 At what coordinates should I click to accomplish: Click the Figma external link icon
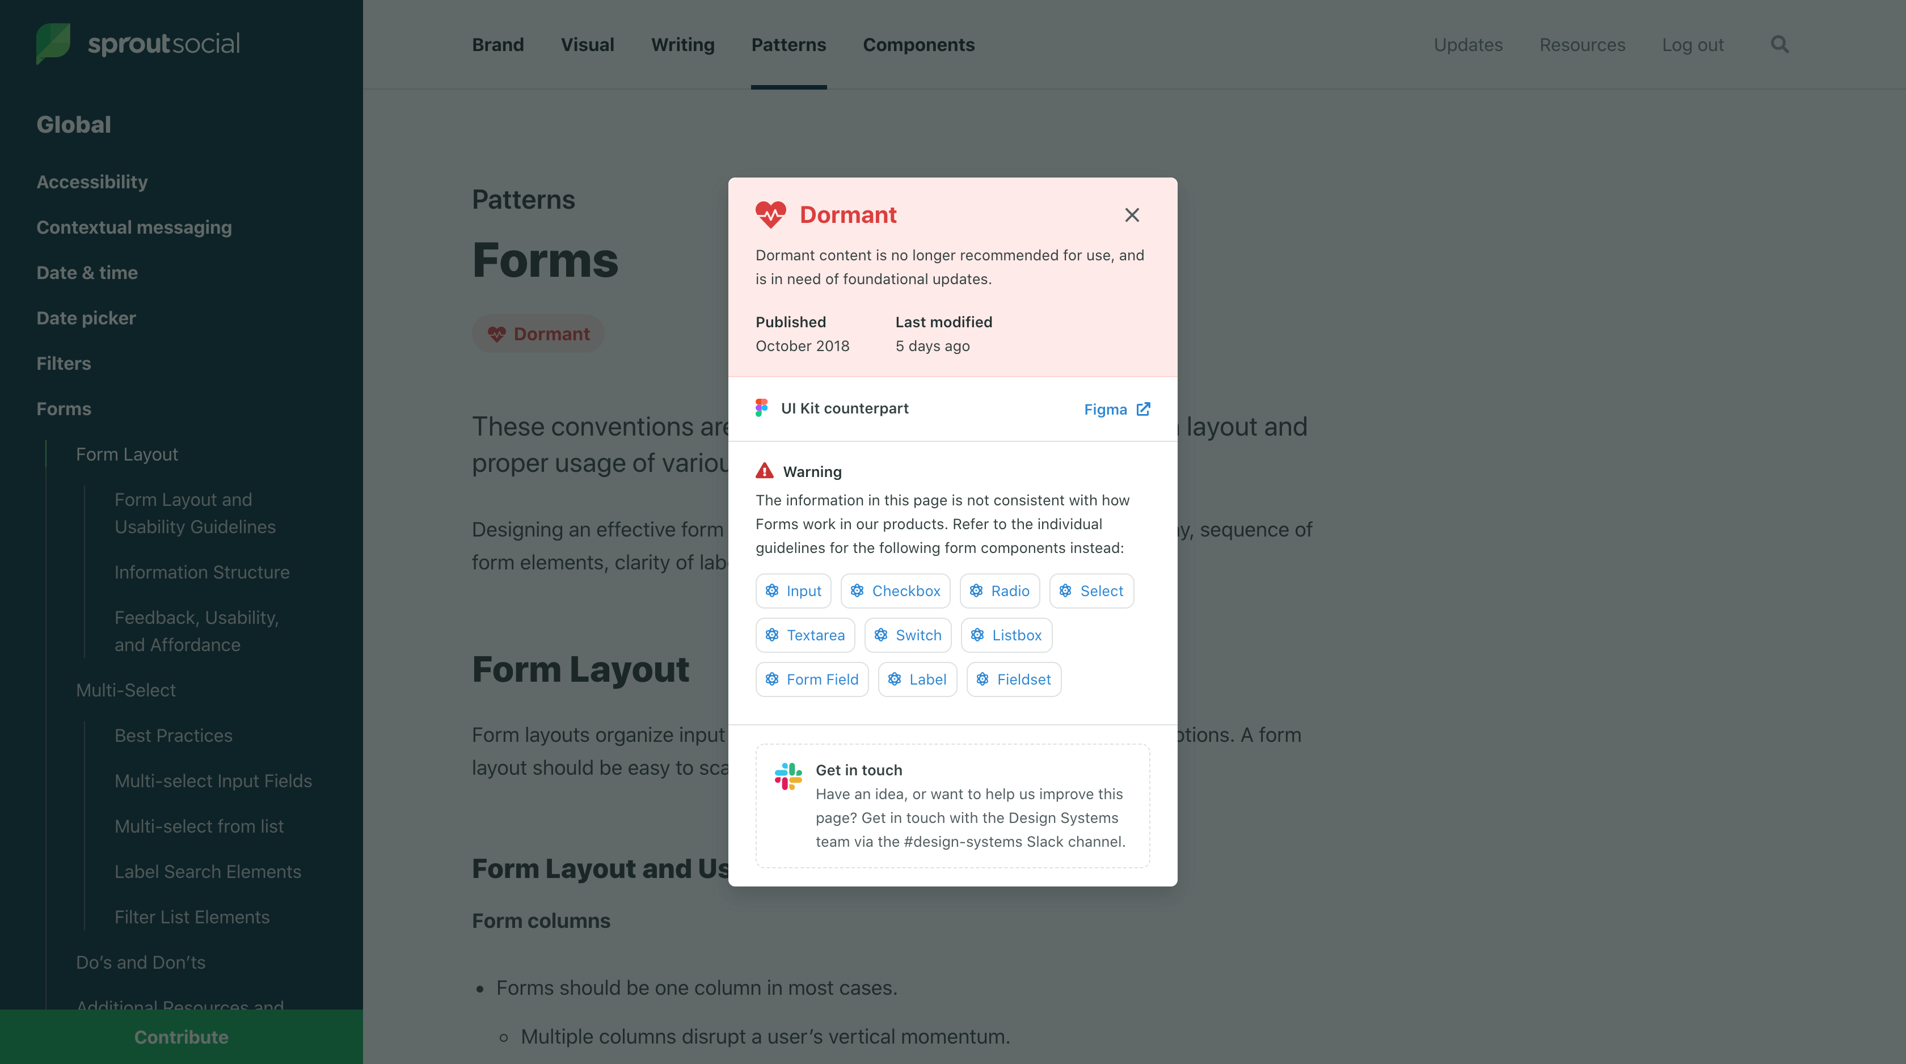click(1143, 408)
